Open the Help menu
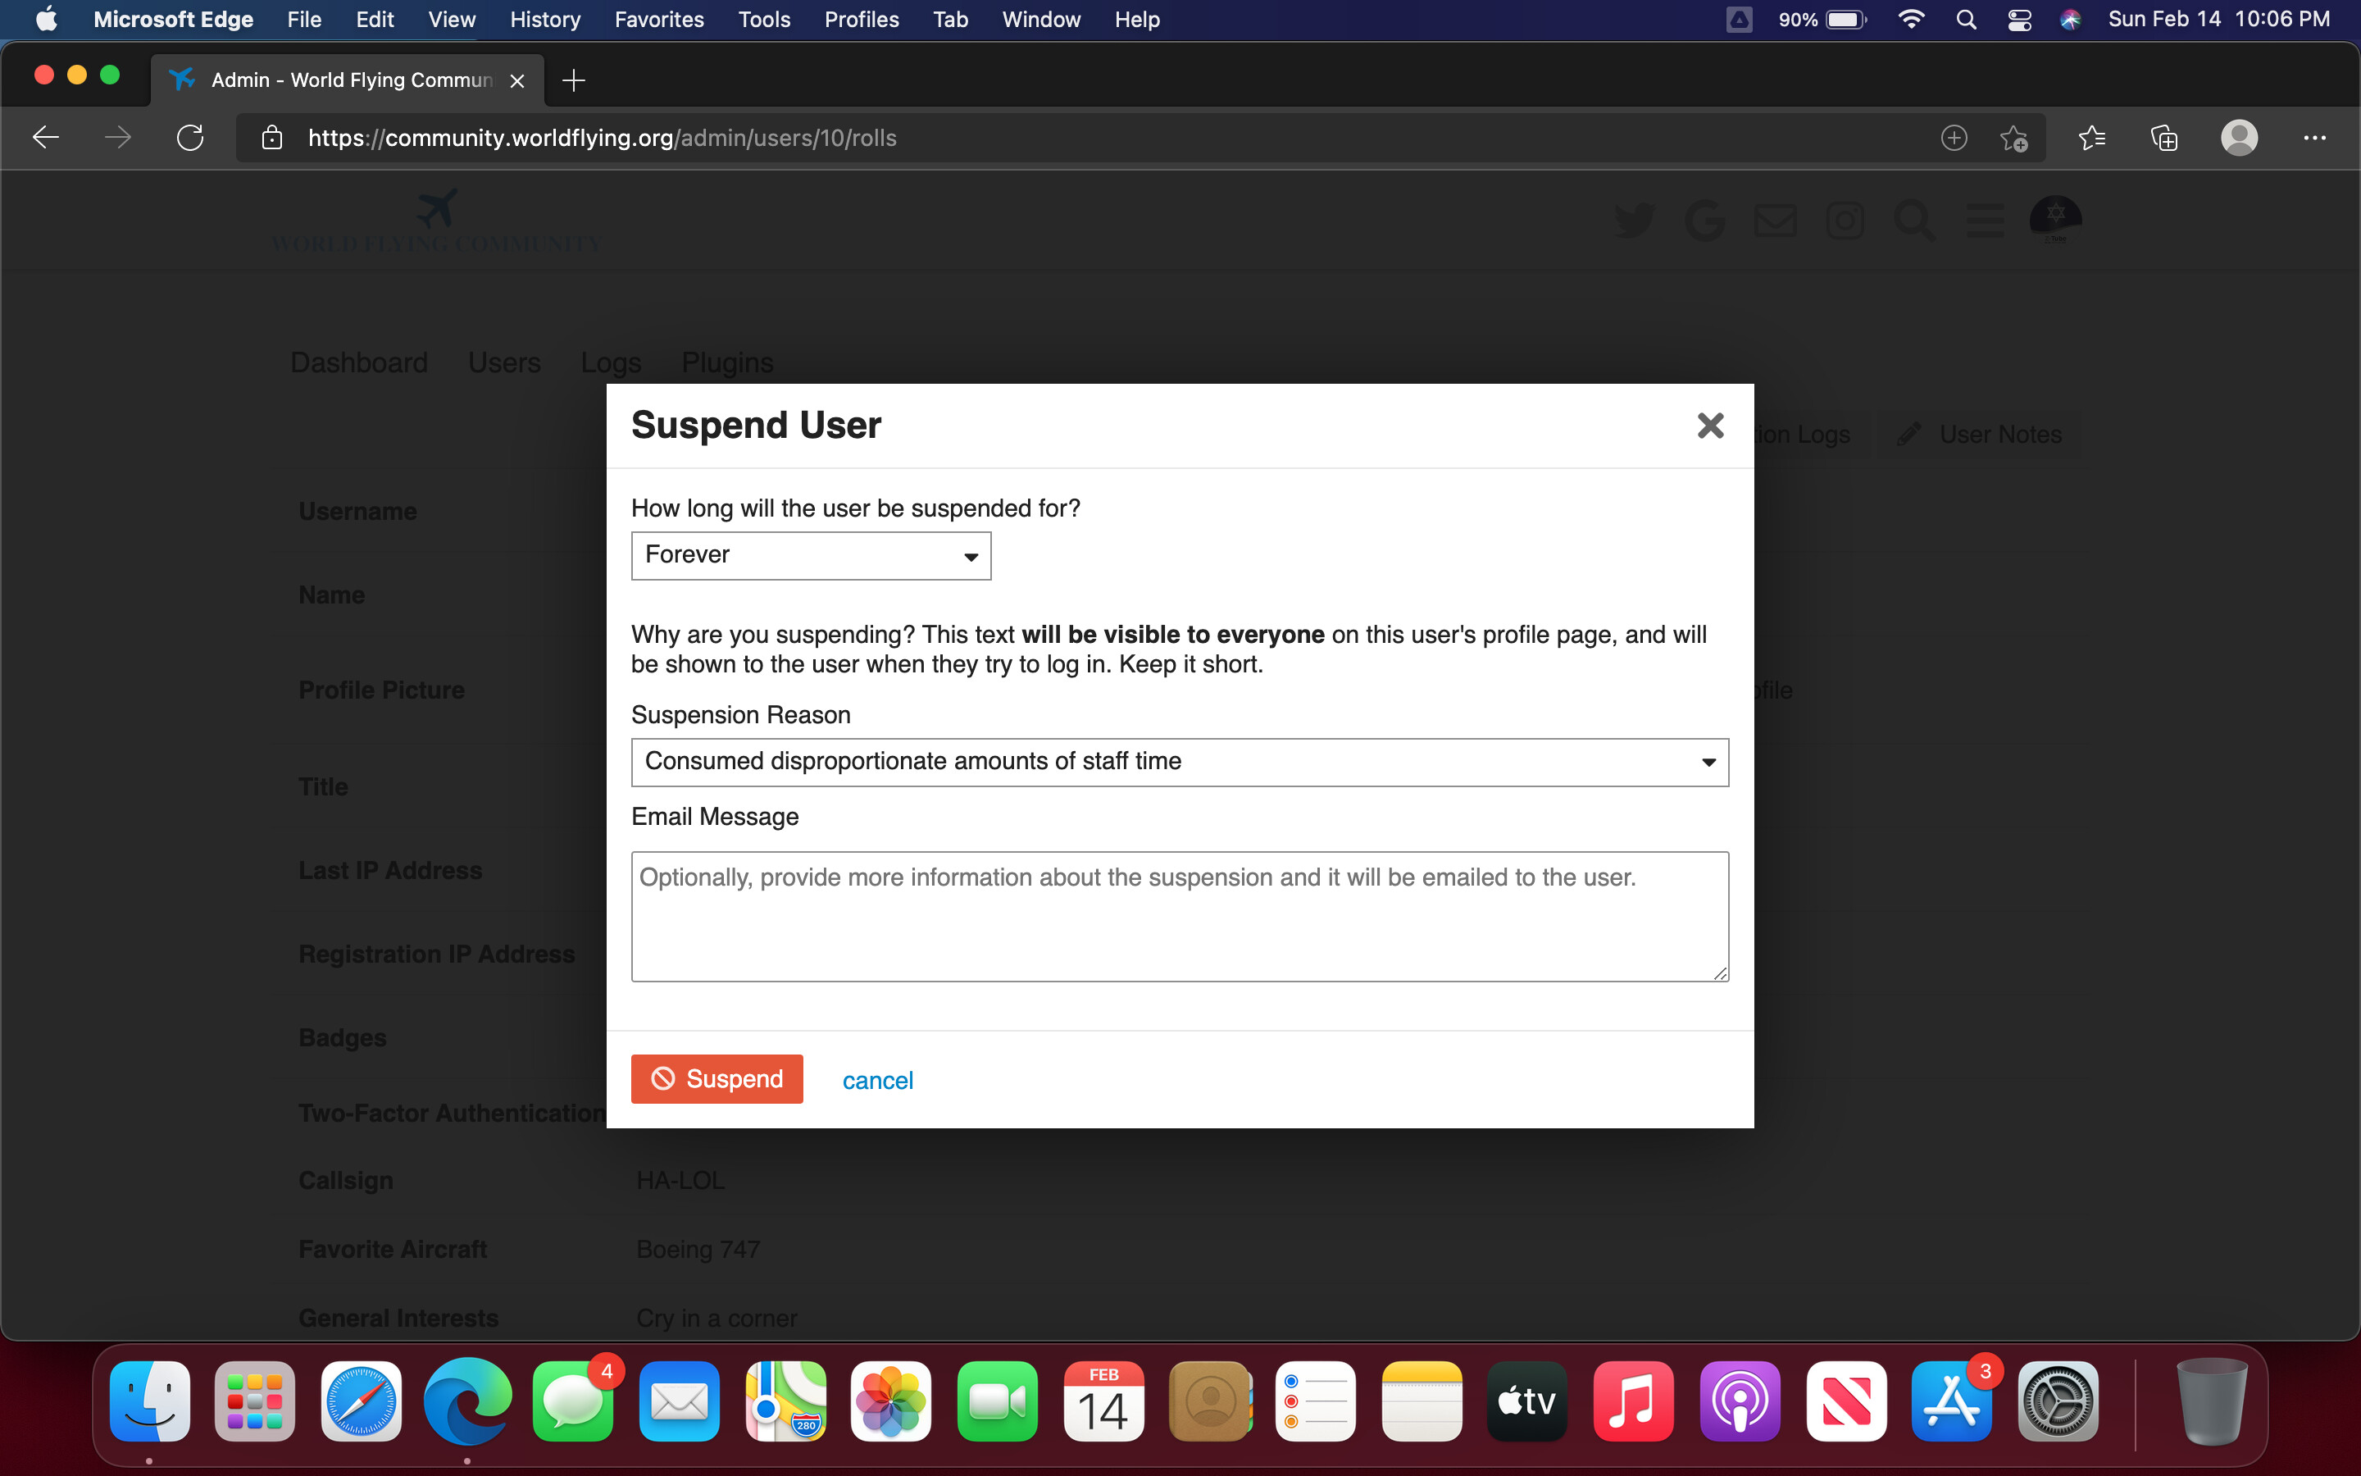Image resolution: width=2361 pixels, height=1476 pixels. tap(1138, 20)
